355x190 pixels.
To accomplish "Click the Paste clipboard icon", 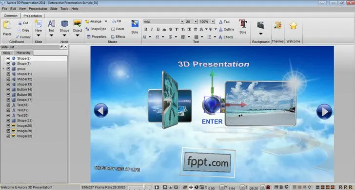I will 7,25.
